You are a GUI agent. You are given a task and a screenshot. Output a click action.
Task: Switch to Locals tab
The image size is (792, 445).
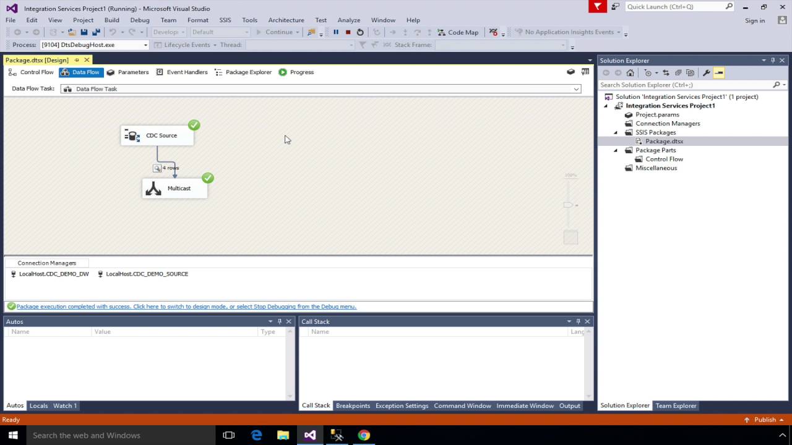pyautogui.click(x=38, y=405)
